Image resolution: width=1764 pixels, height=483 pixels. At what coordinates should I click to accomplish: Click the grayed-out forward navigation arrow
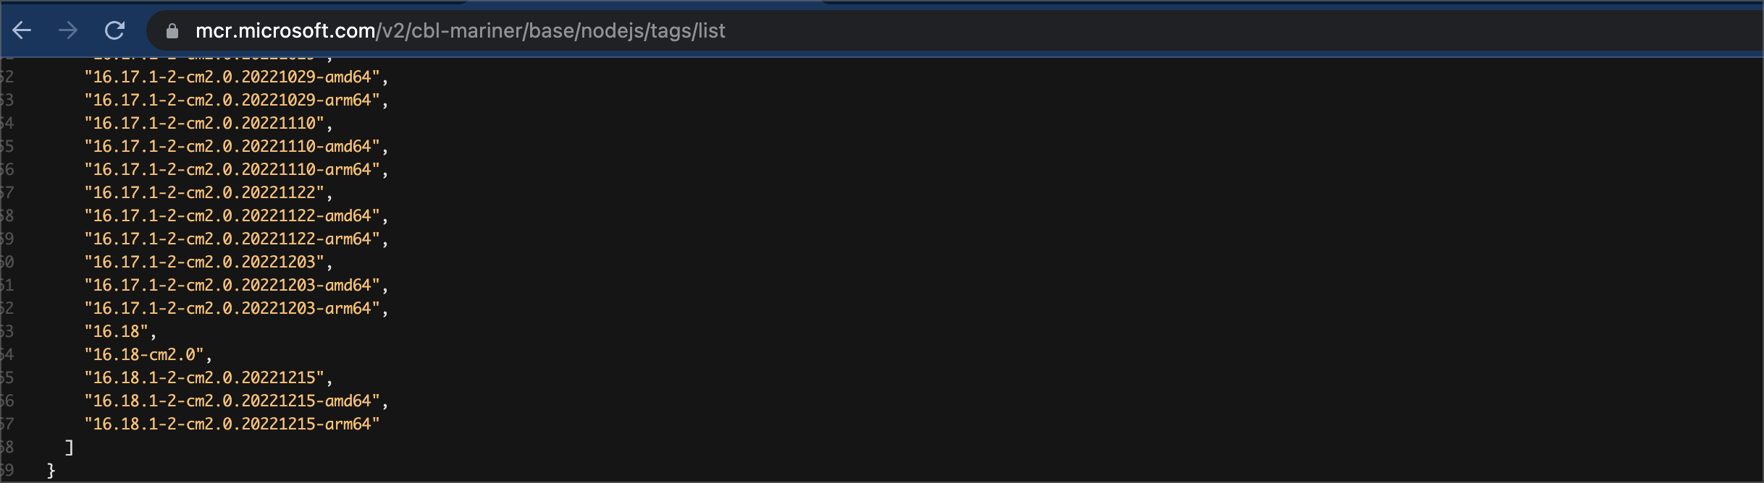point(69,31)
